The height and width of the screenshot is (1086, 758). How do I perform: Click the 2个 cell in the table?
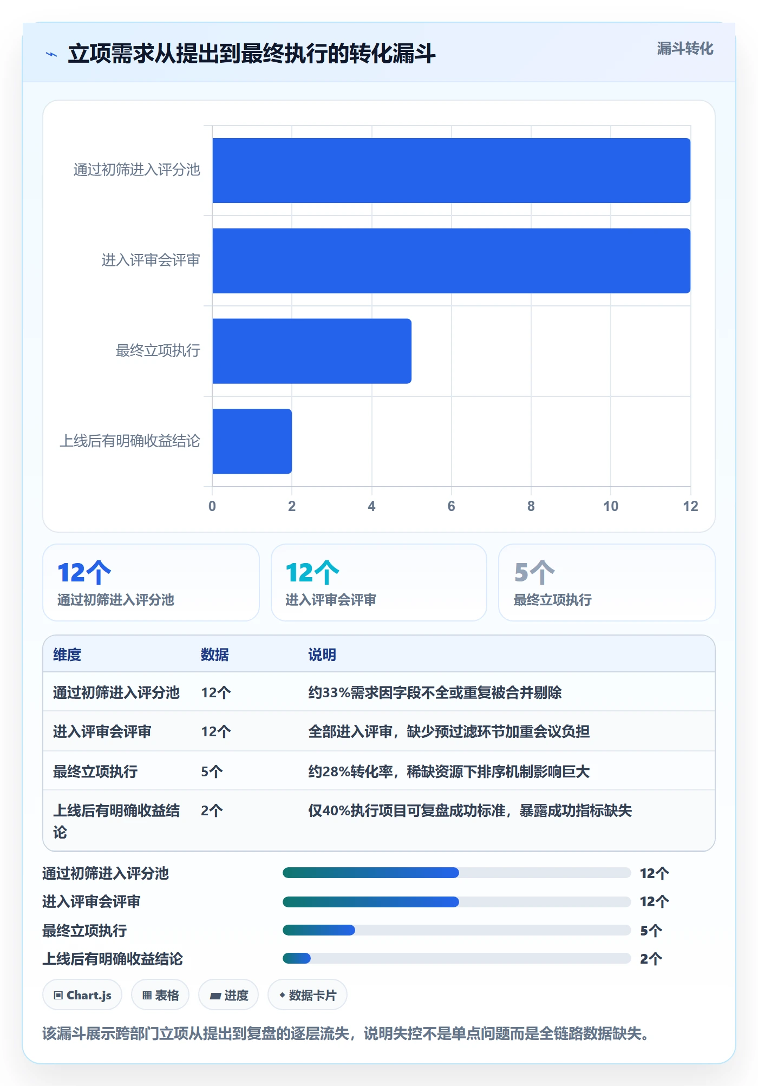(x=212, y=810)
